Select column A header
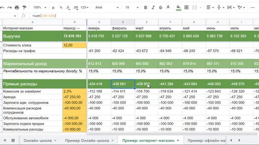 point(32,22)
